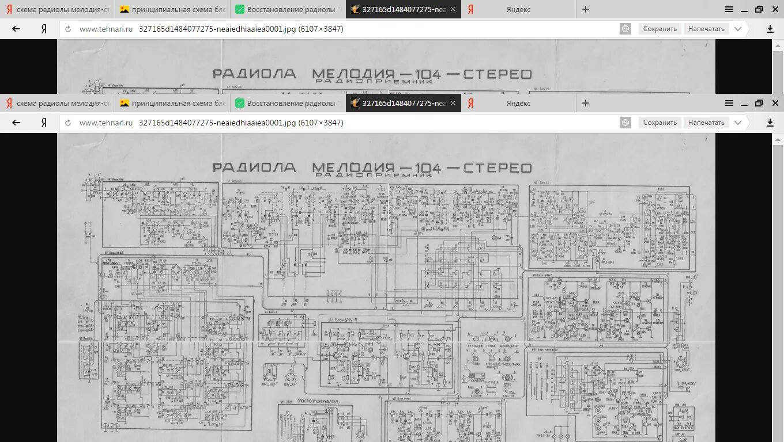Click Сохранить button in the lower window
The width and height of the screenshot is (784, 442).
659,123
